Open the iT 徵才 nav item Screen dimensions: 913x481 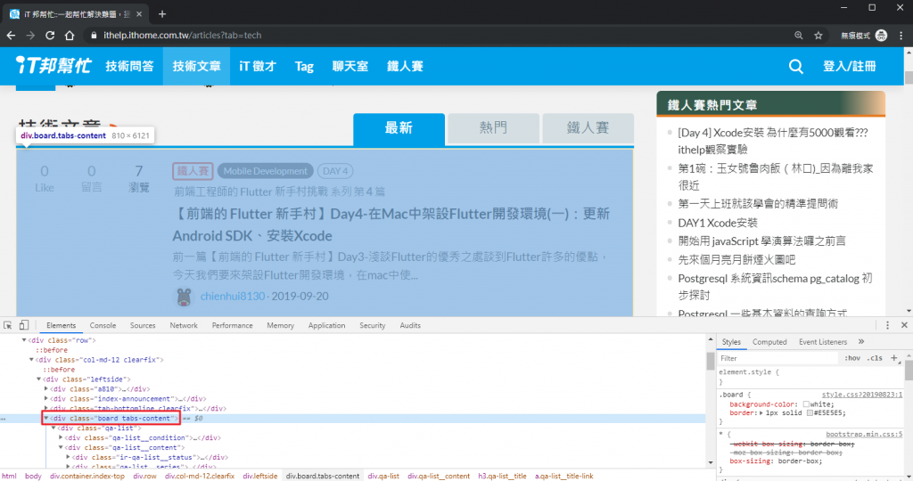[258, 66]
